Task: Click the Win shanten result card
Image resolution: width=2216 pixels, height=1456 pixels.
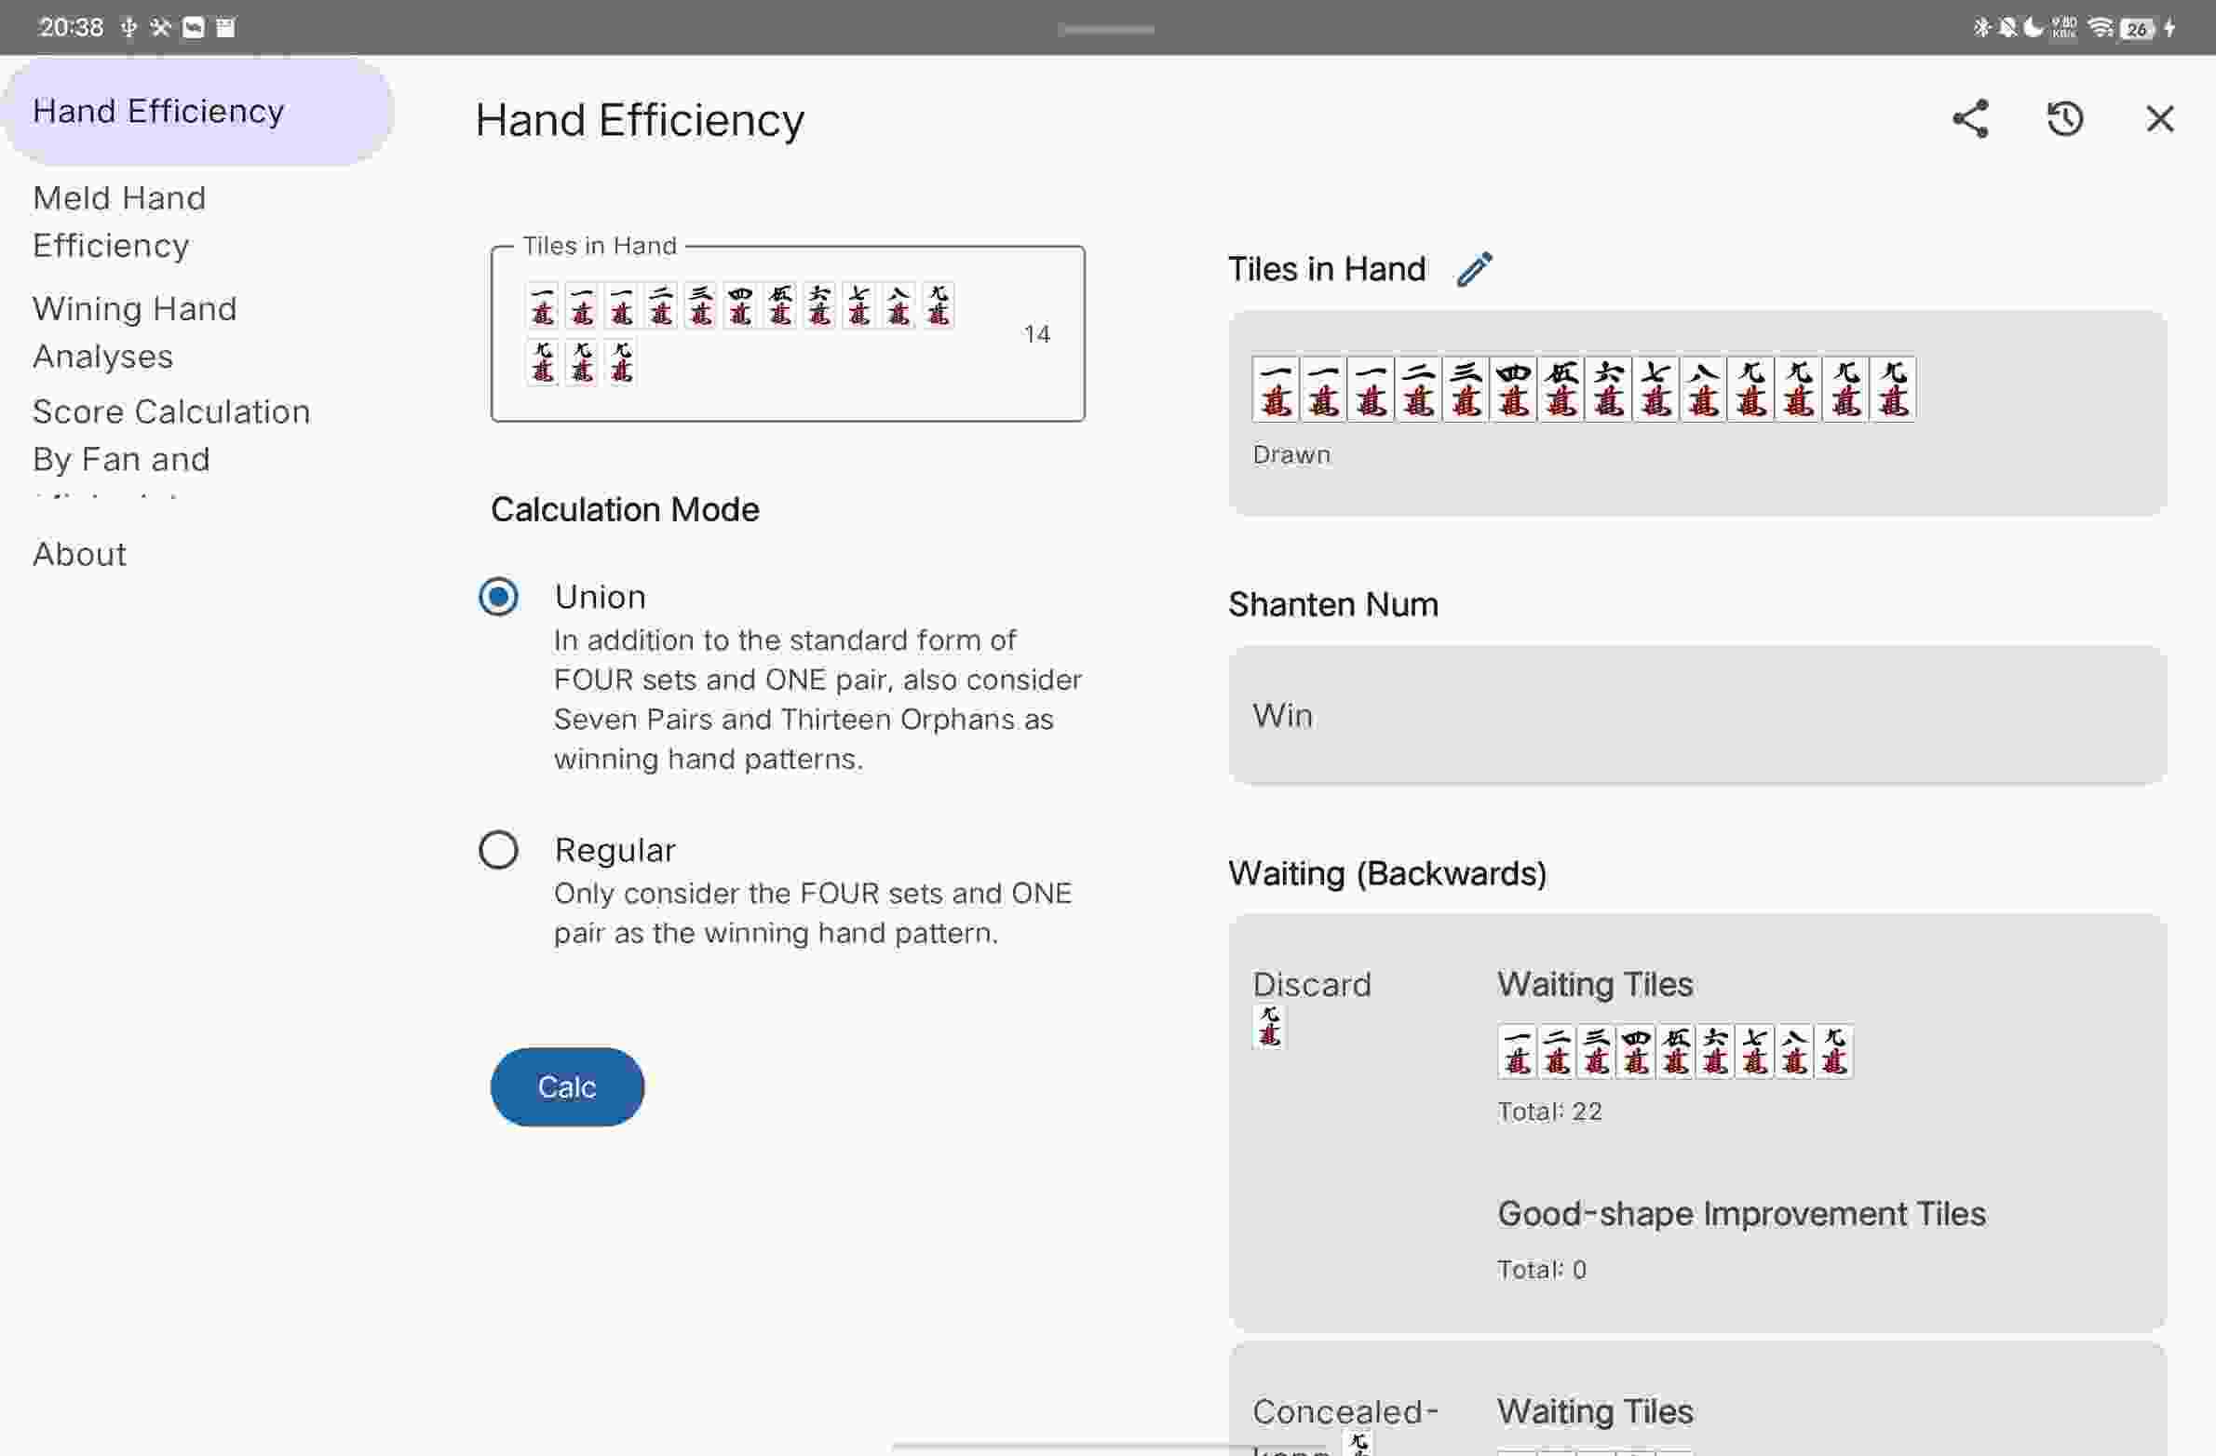Action: [x=1696, y=715]
